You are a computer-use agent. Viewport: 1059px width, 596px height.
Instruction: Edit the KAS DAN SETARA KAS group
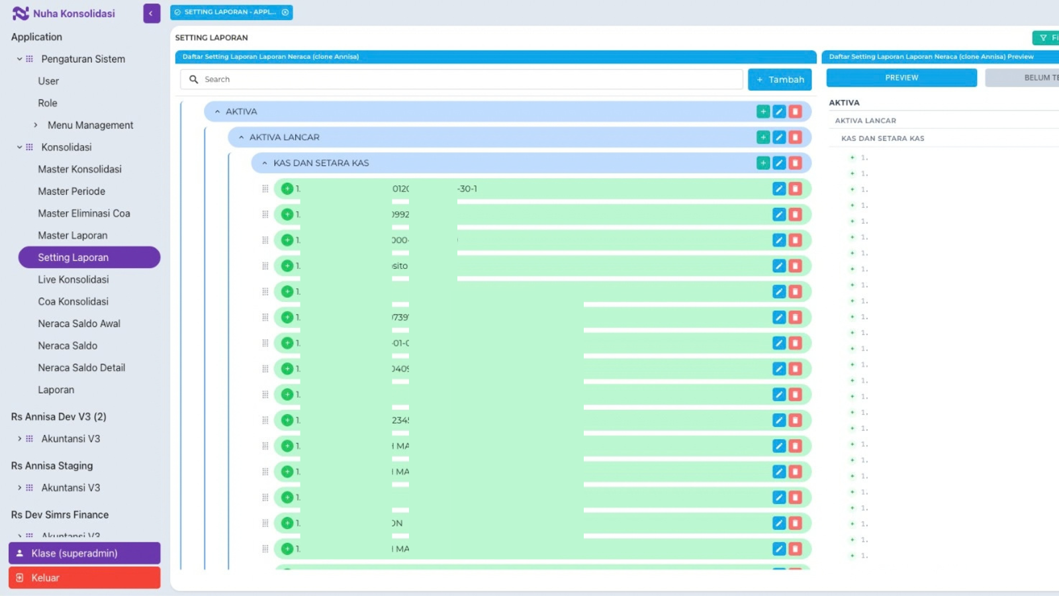(779, 163)
